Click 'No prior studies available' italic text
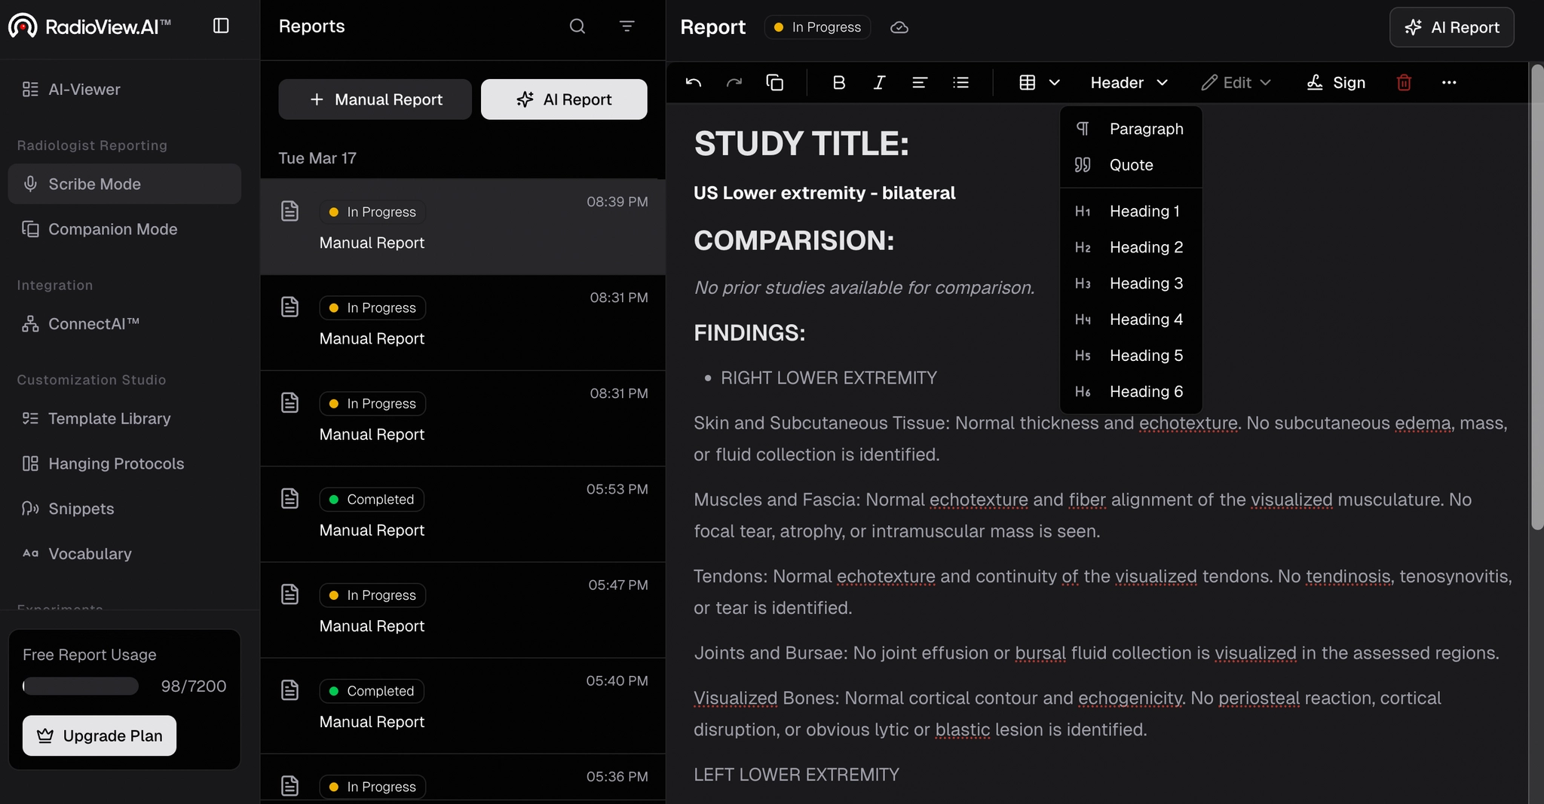This screenshot has width=1544, height=804. [x=864, y=288]
